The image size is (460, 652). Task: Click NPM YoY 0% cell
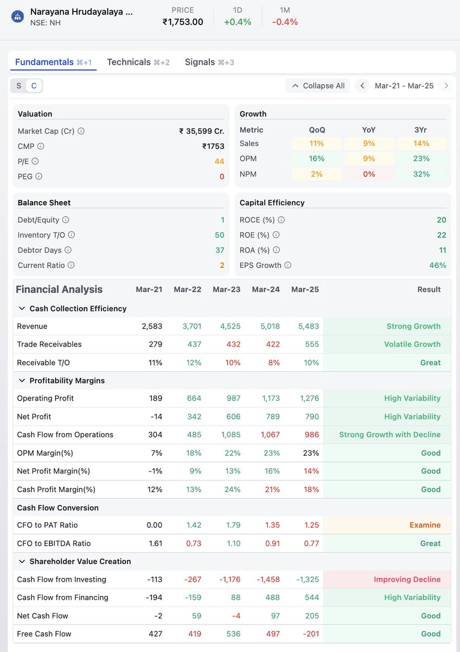tap(369, 174)
